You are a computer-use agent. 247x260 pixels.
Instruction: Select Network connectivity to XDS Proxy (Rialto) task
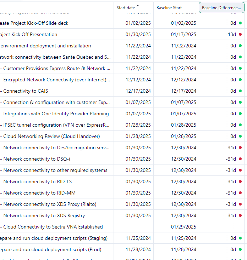(x=50, y=204)
